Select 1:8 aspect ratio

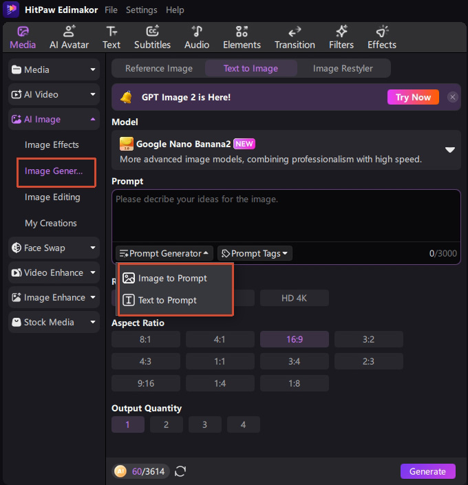[294, 383]
